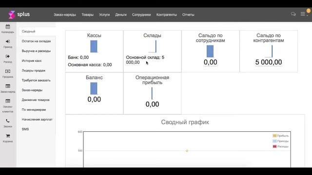Open the Услуги top menu
Image resolution: width=312 pixels, height=175 pixels.
tap(104, 15)
